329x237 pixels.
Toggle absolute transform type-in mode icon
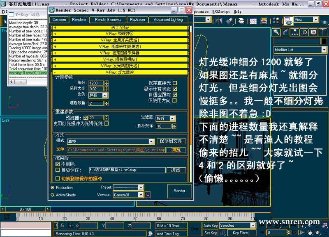[x=70, y=225]
